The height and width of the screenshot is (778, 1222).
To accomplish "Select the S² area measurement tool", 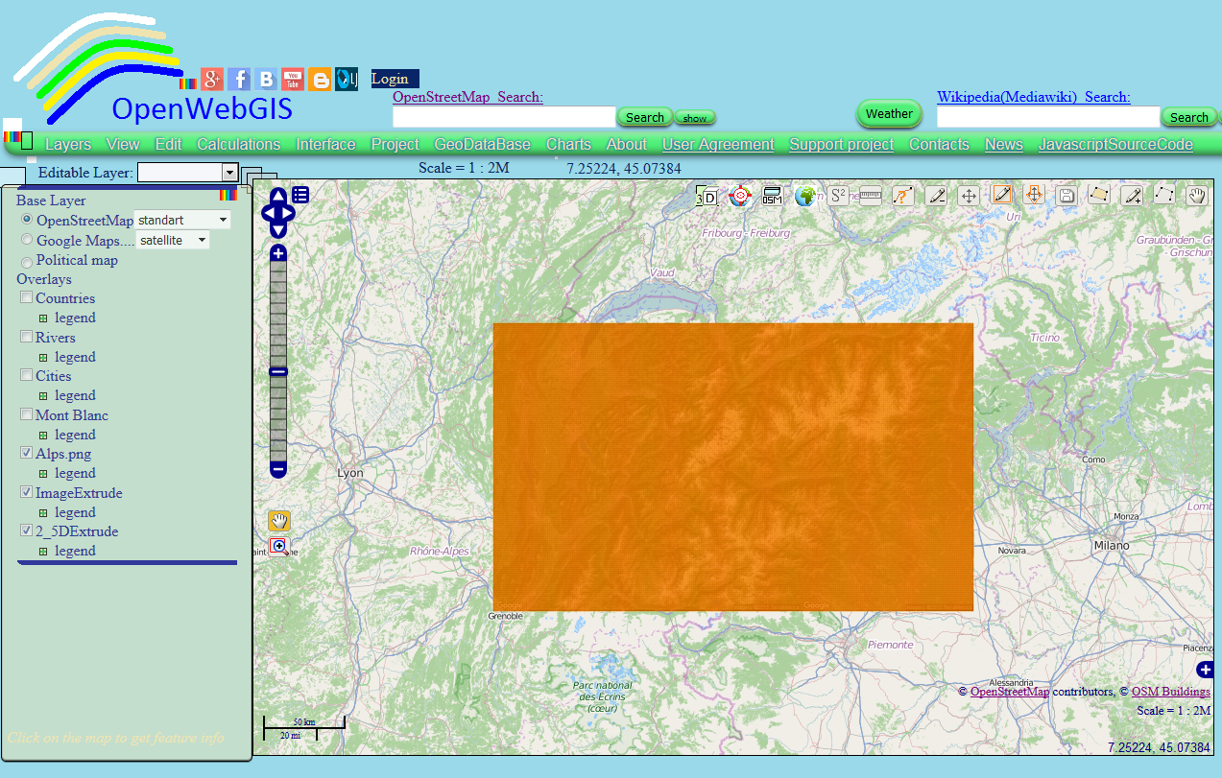I will pos(838,196).
